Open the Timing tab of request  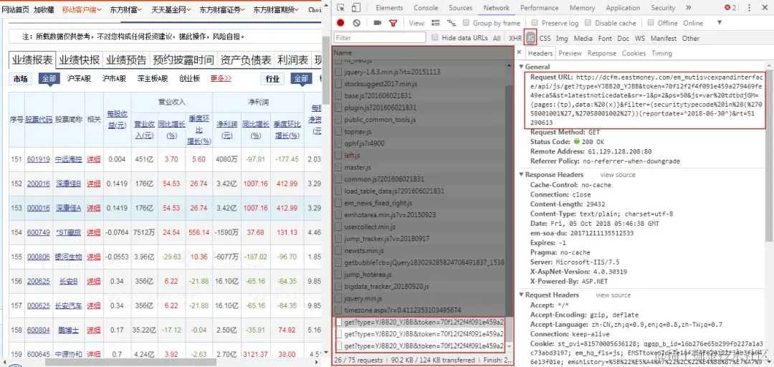pyautogui.click(x=661, y=53)
